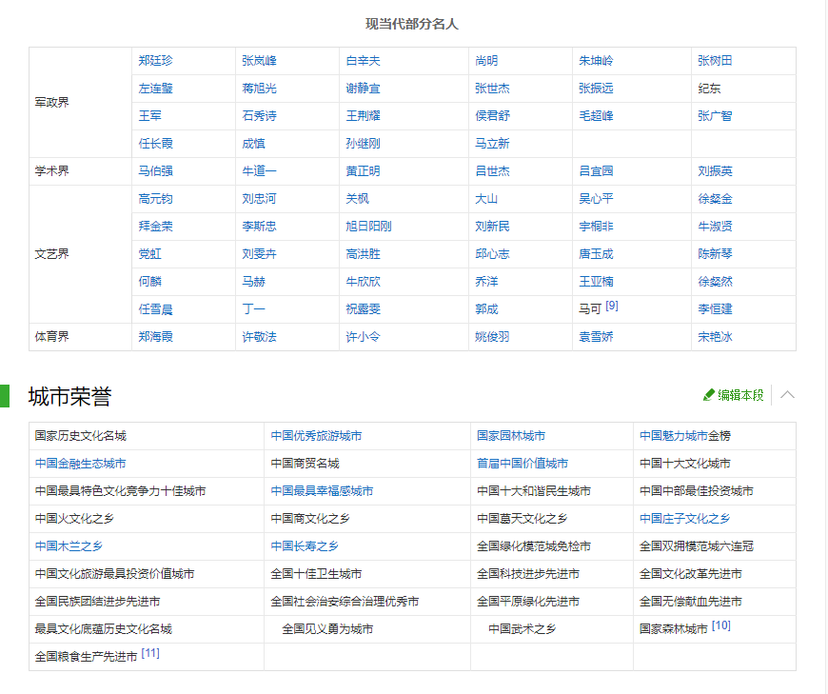Click the 郑海霞 link in the 体育界 row
Screen dimensions: 828x694
coord(156,337)
